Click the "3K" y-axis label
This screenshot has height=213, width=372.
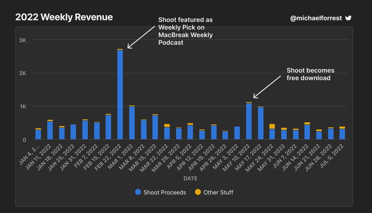[x=23, y=40]
